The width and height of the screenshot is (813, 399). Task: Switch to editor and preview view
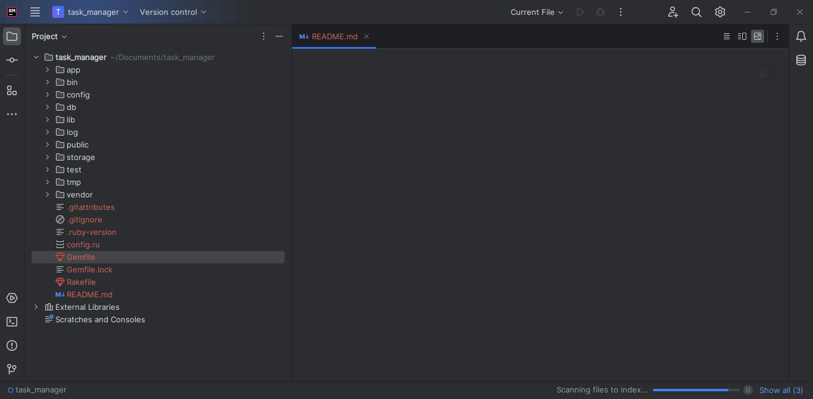point(742,36)
